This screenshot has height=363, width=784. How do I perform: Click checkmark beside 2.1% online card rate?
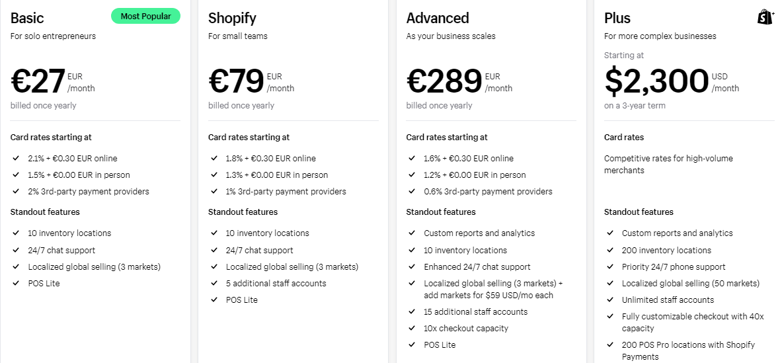click(16, 159)
